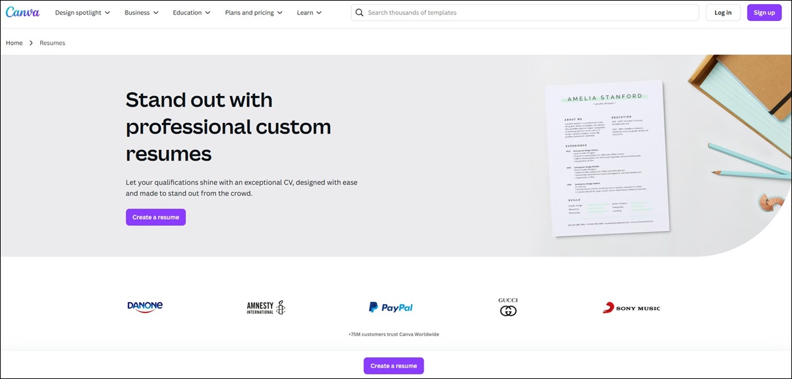Click the PayPal logo

[x=391, y=307]
